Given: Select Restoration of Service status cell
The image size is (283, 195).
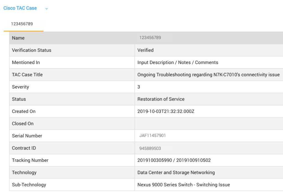Looking at the screenshot, I should 161,99.
